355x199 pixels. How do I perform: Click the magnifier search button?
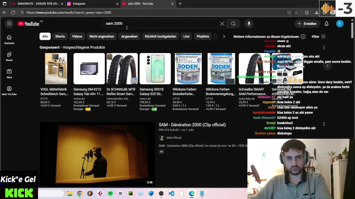233,24
